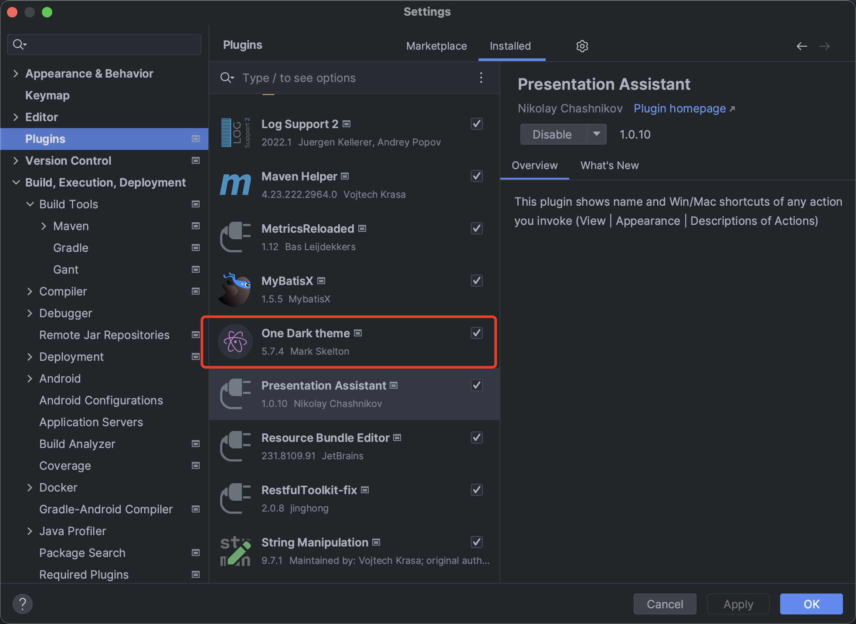Uncheck the String Manipulation checkbox
This screenshot has height=624, width=856.
click(x=477, y=542)
